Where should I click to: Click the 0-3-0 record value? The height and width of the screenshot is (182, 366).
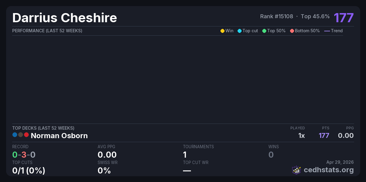tap(24, 155)
